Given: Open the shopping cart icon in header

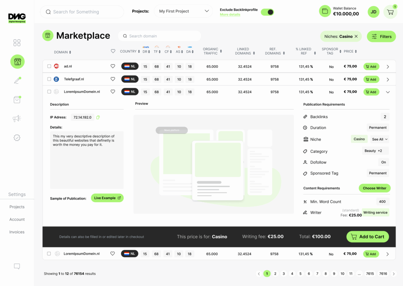Looking at the screenshot, I should (390, 12).
